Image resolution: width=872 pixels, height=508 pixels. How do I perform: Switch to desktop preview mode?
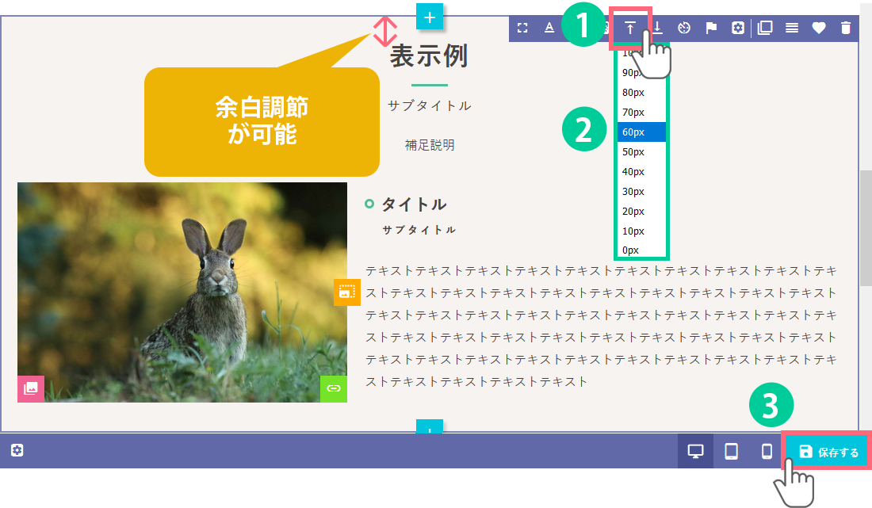tap(695, 452)
